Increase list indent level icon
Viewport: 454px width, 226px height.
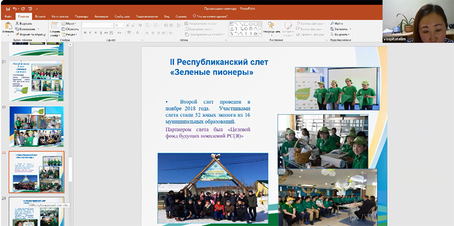pyautogui.click(x=171, y=26)
